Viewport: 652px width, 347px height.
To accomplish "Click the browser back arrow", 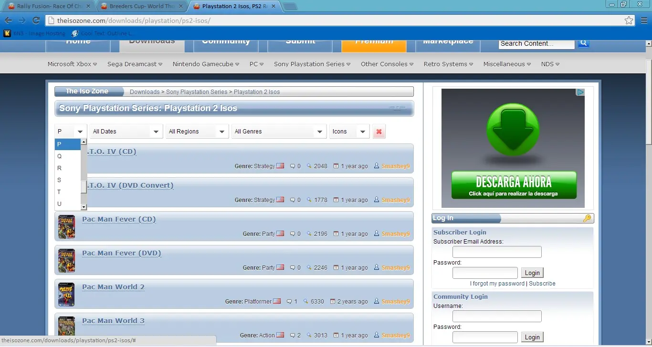I will pos(8,20).
